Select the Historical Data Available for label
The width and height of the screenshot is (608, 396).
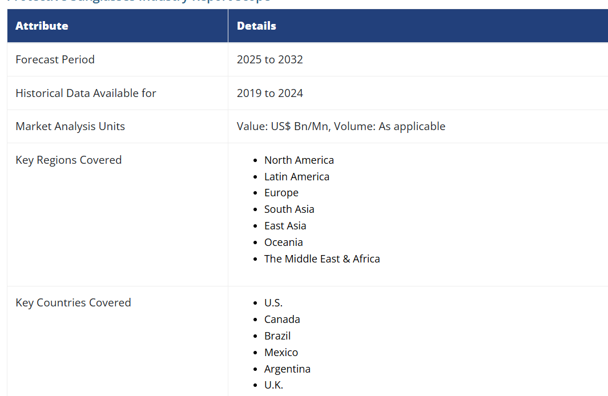tap(86, 93)
